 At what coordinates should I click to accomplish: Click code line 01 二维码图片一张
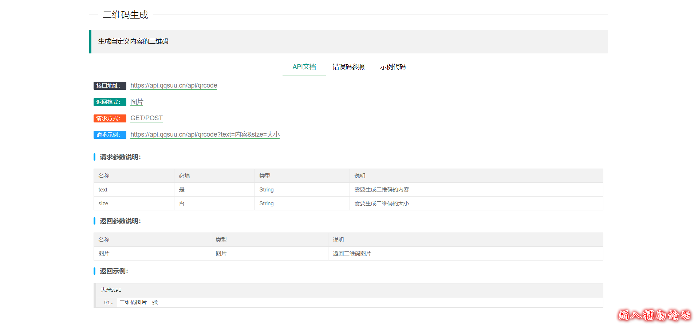click(x=139, y=302)
